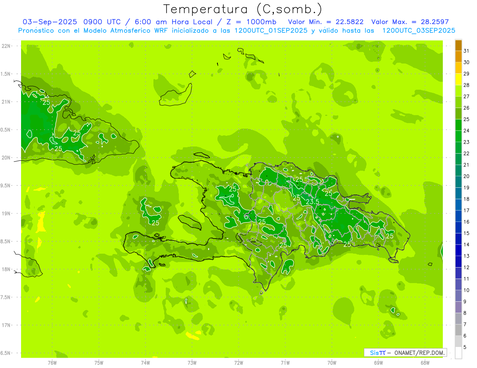Click the "18N" latitude axis label
This screenshot has height=368, width=477.
6,270
